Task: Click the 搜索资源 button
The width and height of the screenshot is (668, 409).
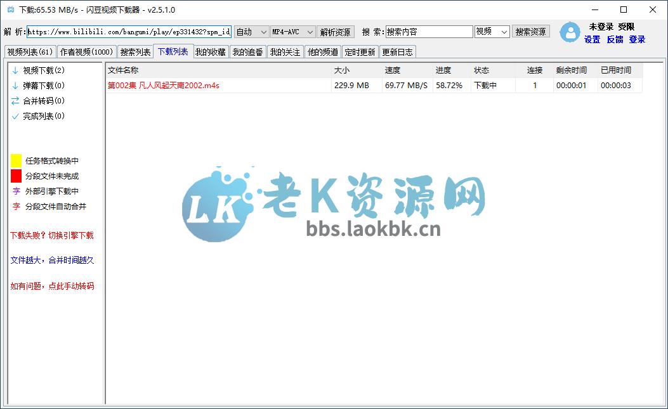Action: click(x=530, y=32)
